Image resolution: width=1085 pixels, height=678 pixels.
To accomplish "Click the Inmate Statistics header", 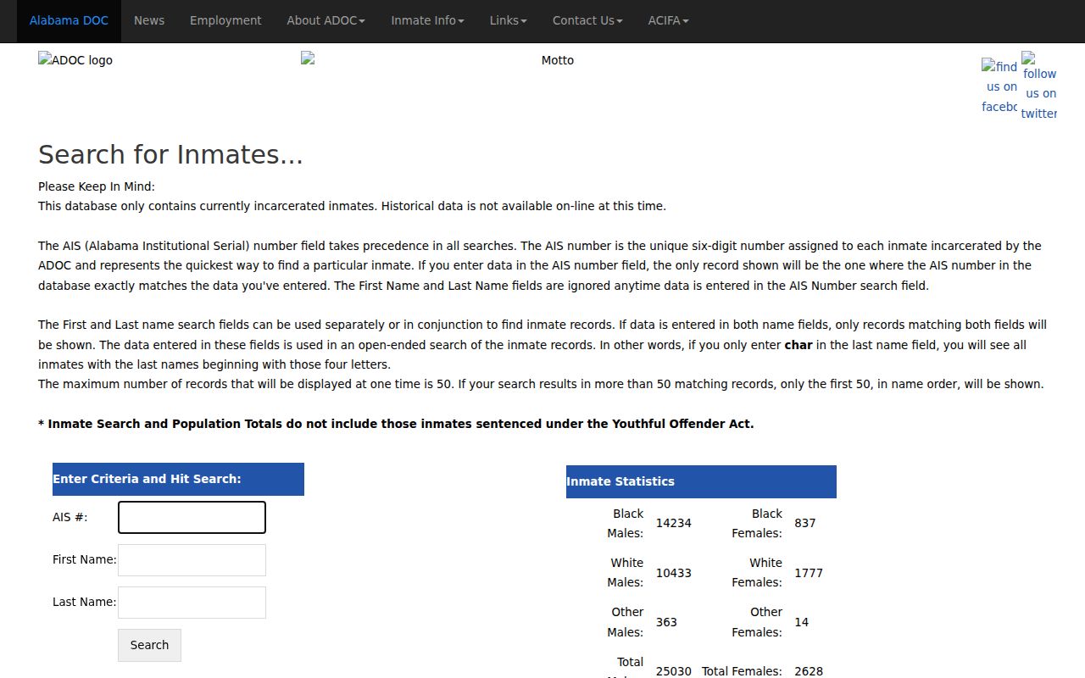I will 701,481.
